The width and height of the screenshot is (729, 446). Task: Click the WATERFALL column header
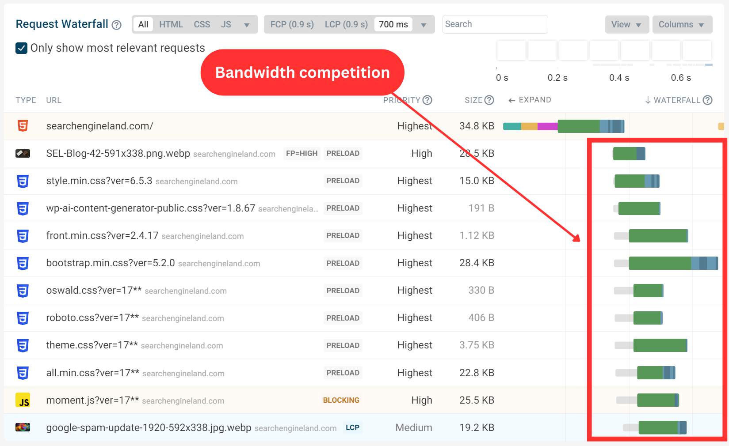[x=677, y=100]
